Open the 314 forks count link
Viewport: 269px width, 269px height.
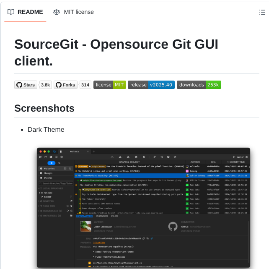pos(85,85)
